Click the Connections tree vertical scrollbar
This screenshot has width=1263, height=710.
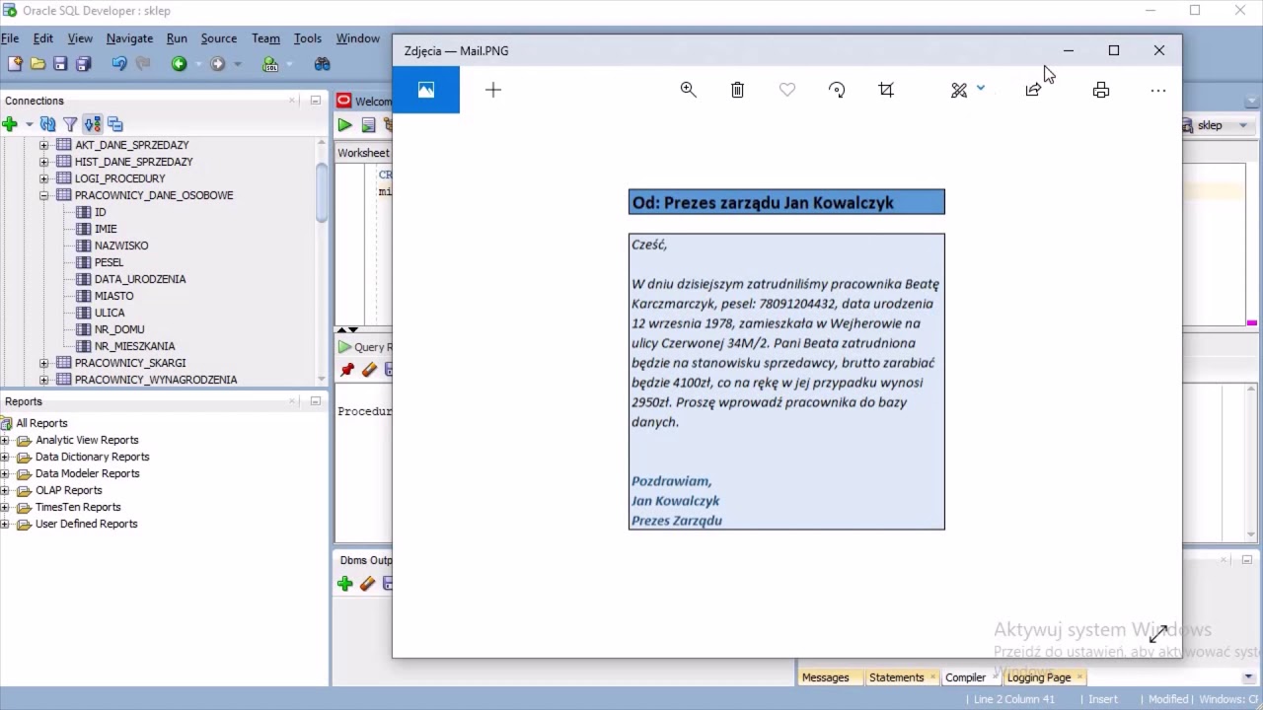[x=322, y=193]
